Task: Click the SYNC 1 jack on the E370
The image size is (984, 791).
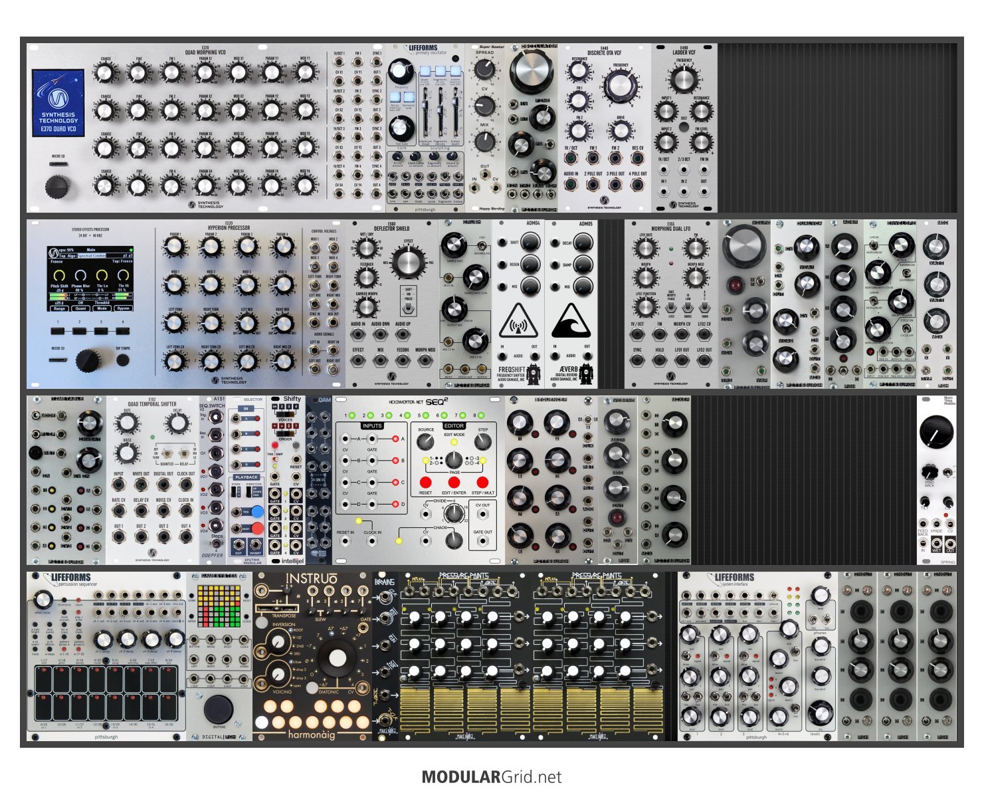Action: click(x=377, y=62)
